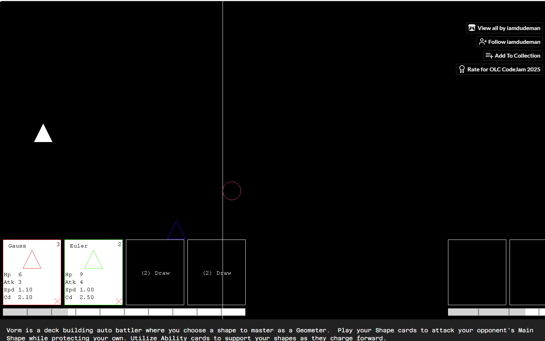The height and width of the screenshot is (341, 545).
Task: Click the ribbon award icon beside Rate
Action: pyautogui.click(x=462, y=69)
